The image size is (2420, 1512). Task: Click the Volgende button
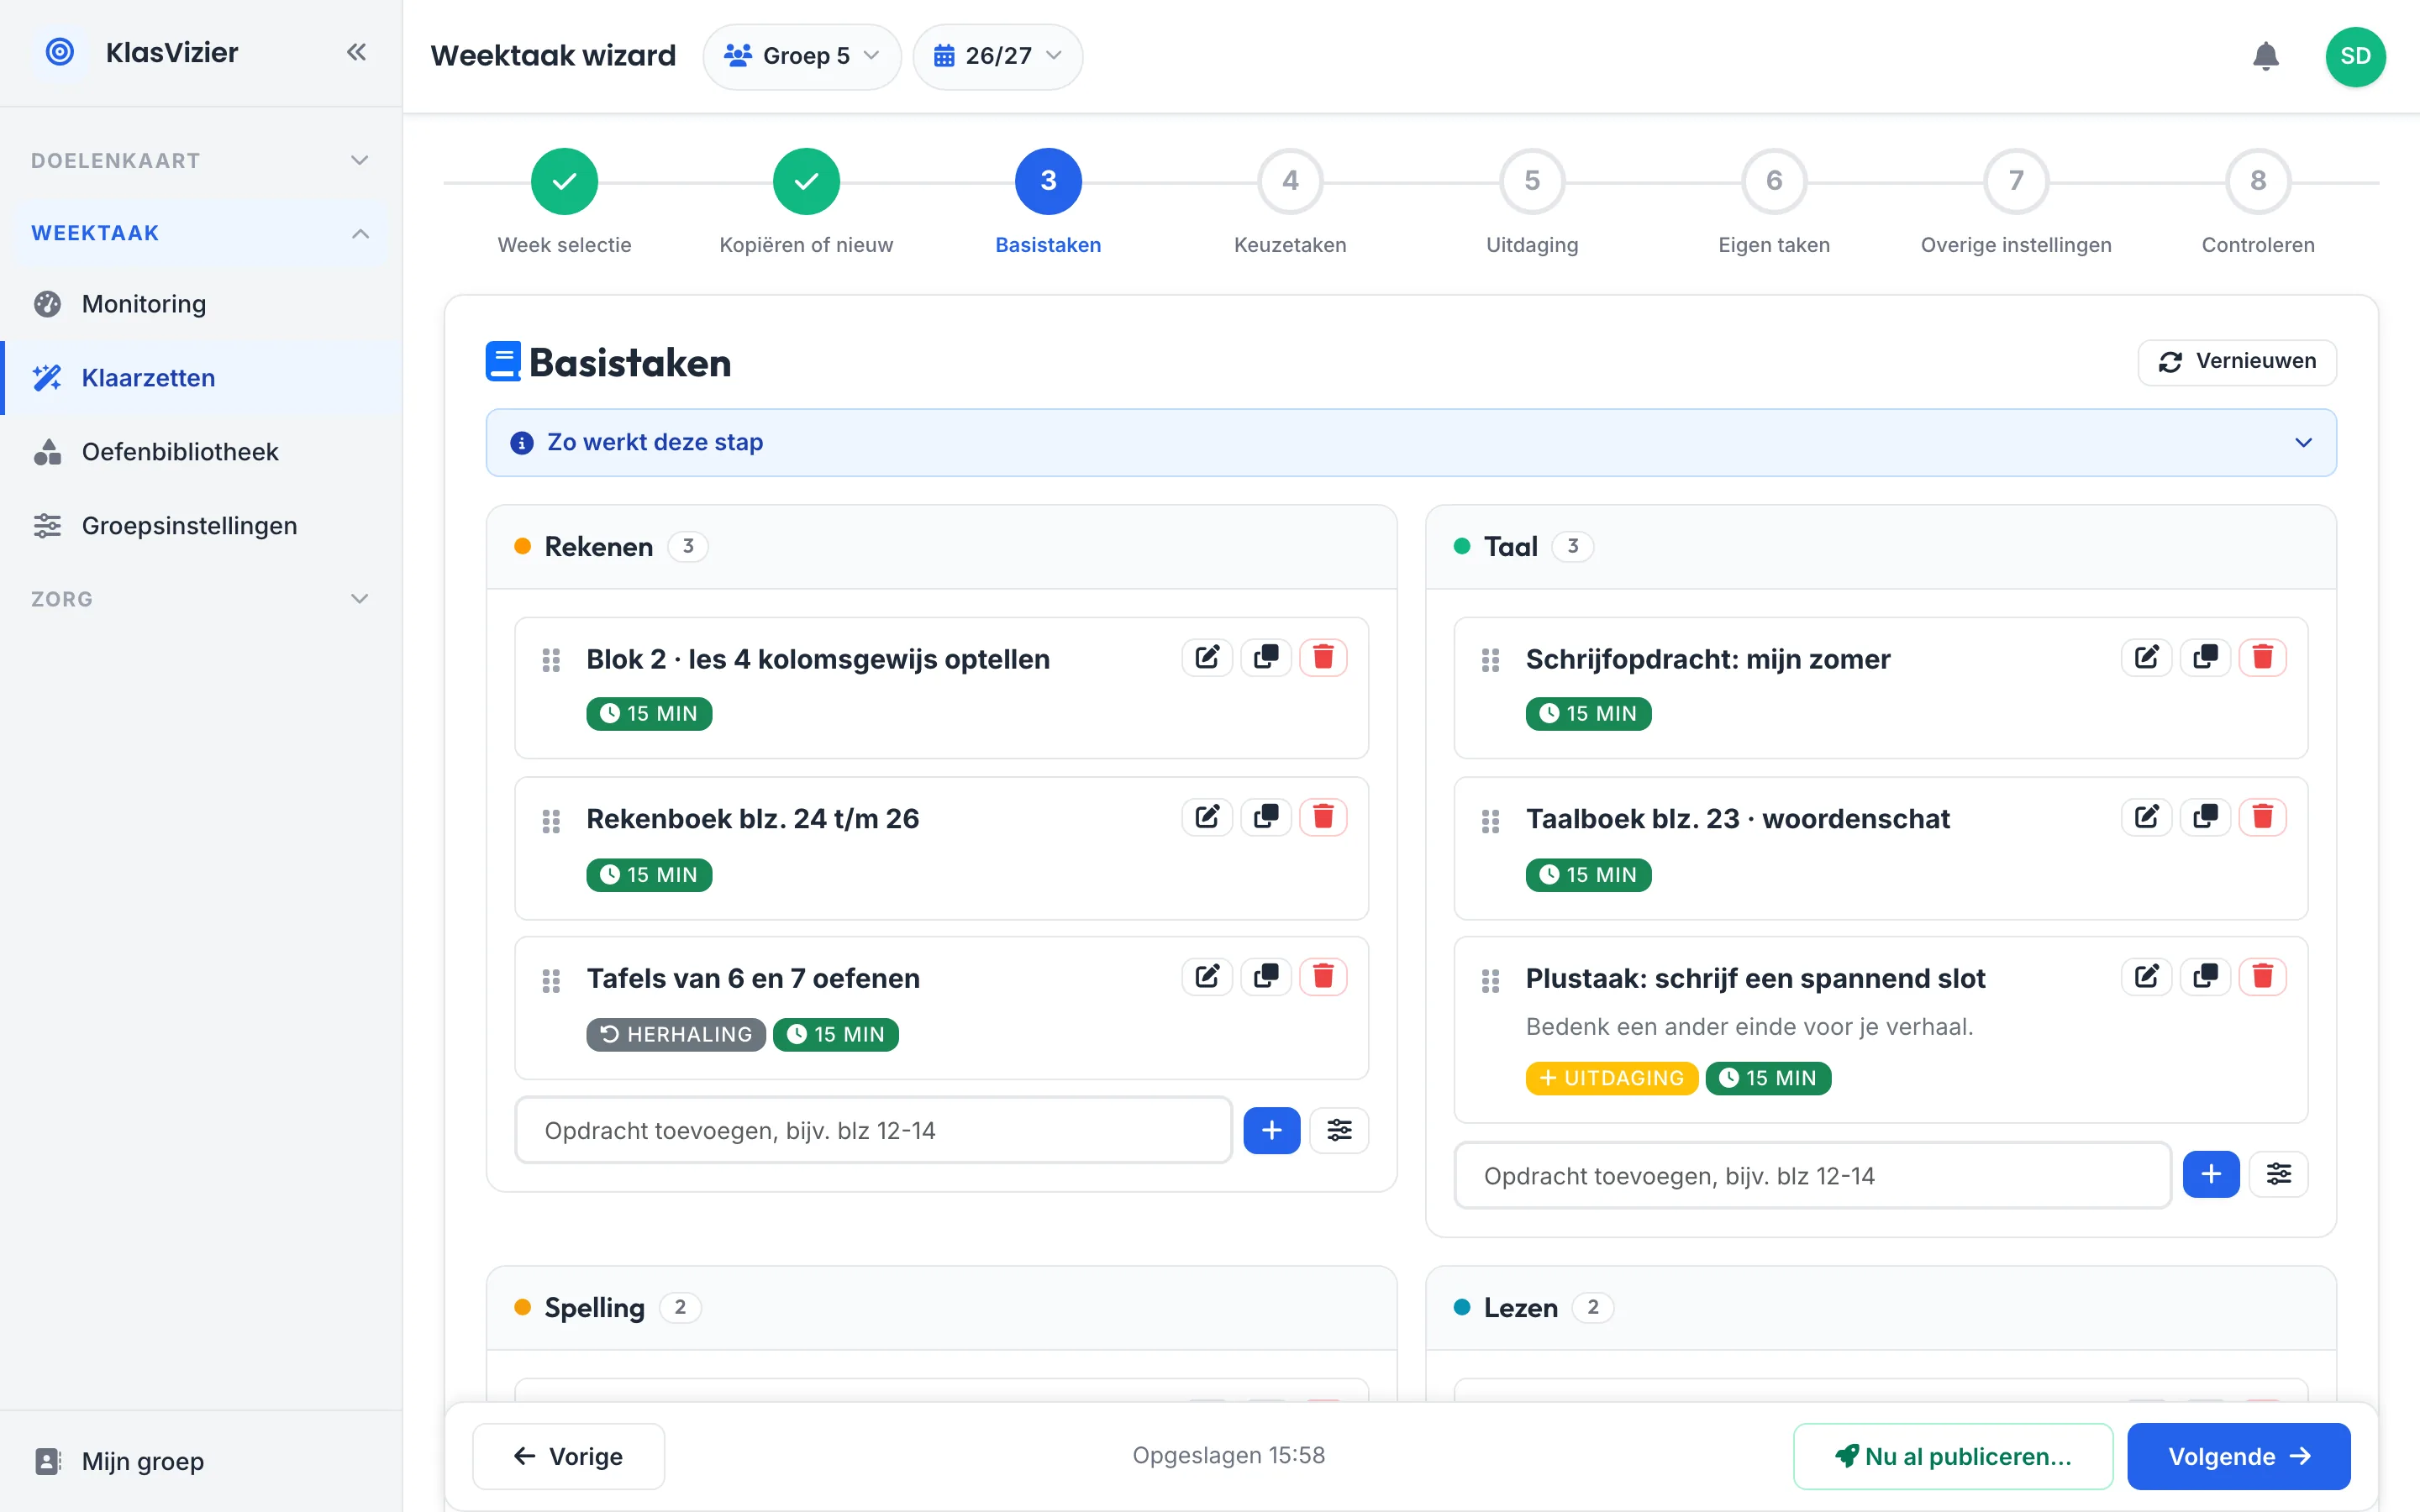point(2238,1456)
